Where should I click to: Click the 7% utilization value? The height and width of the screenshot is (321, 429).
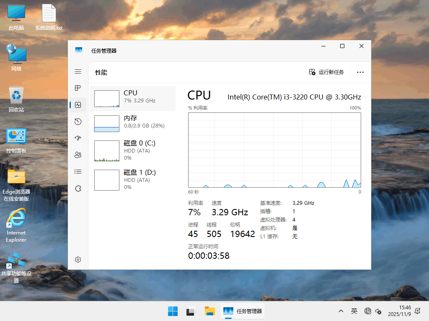coord(194,212)
